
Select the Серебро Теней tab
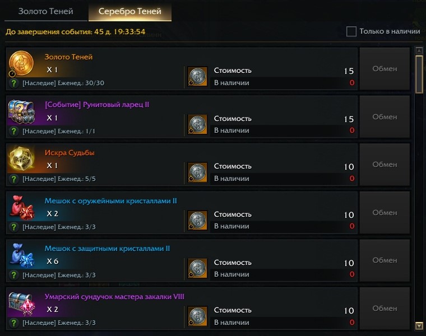[x=129, y=11]
